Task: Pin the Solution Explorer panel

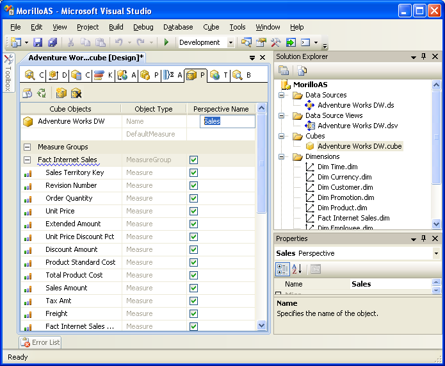Action: pyautogui.click(x=423, y=56)
